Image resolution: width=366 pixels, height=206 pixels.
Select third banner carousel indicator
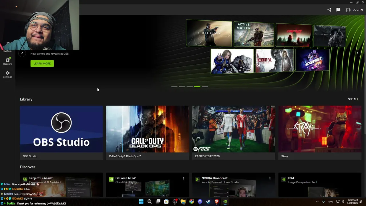(x=190, y=86)
